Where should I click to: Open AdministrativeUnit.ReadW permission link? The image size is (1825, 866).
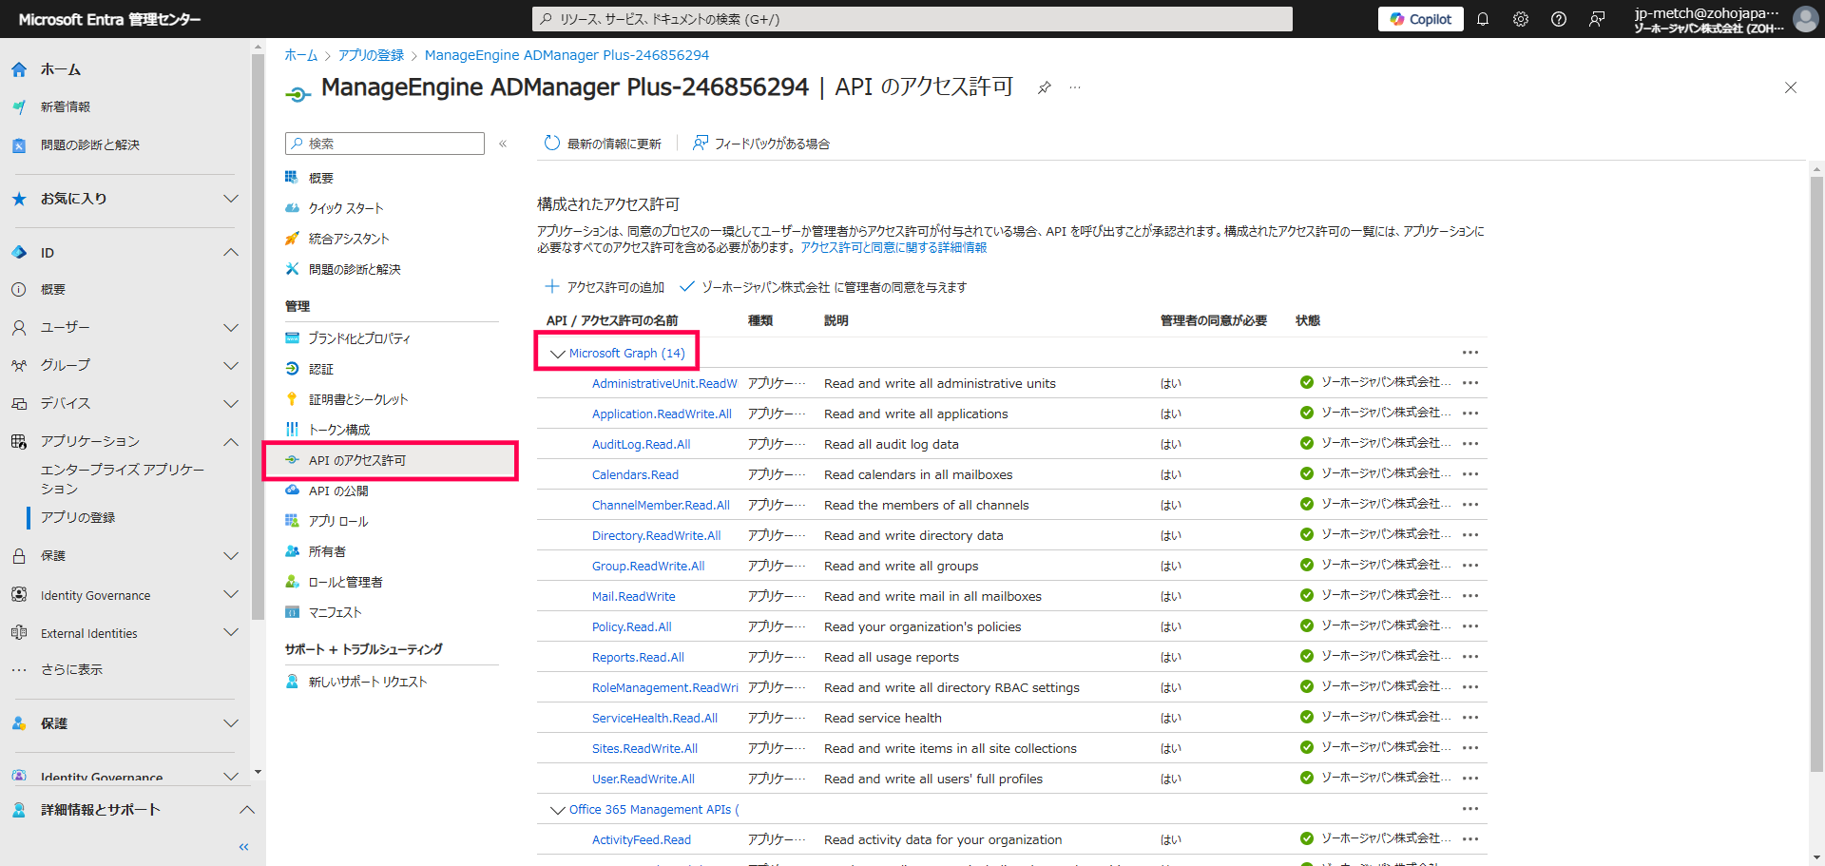[x=664, y=384]
